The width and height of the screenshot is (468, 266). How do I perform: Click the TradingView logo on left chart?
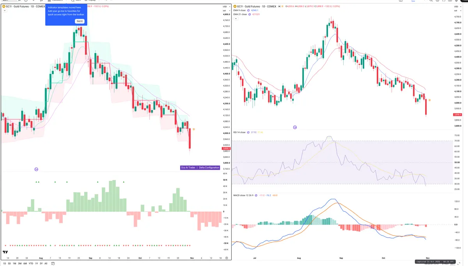click(5, 252)
